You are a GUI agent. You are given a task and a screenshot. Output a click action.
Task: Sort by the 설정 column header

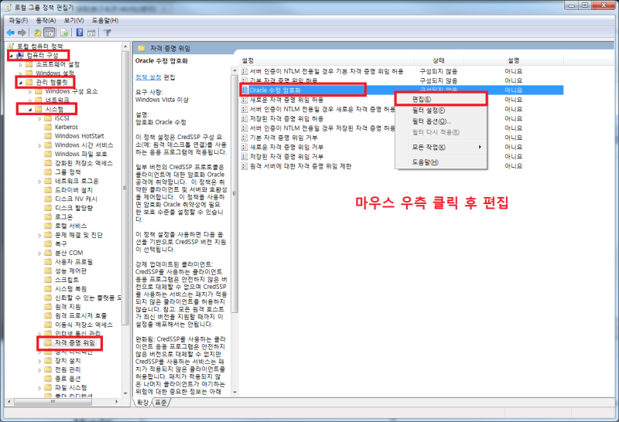326,60
